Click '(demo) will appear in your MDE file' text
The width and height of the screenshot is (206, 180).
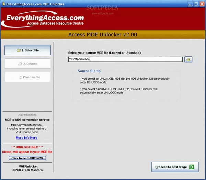(x=27, y=152)
